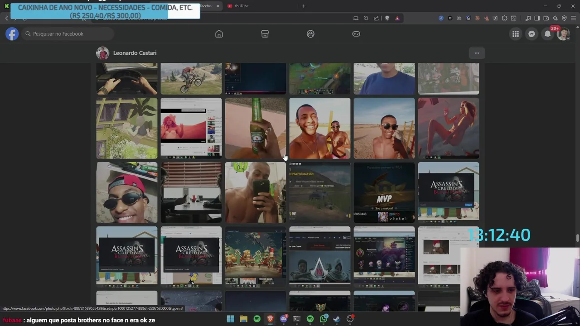Open OBS Studio from the taskbar
Screen dimensions: 580x326
click(x=350, y=319)
